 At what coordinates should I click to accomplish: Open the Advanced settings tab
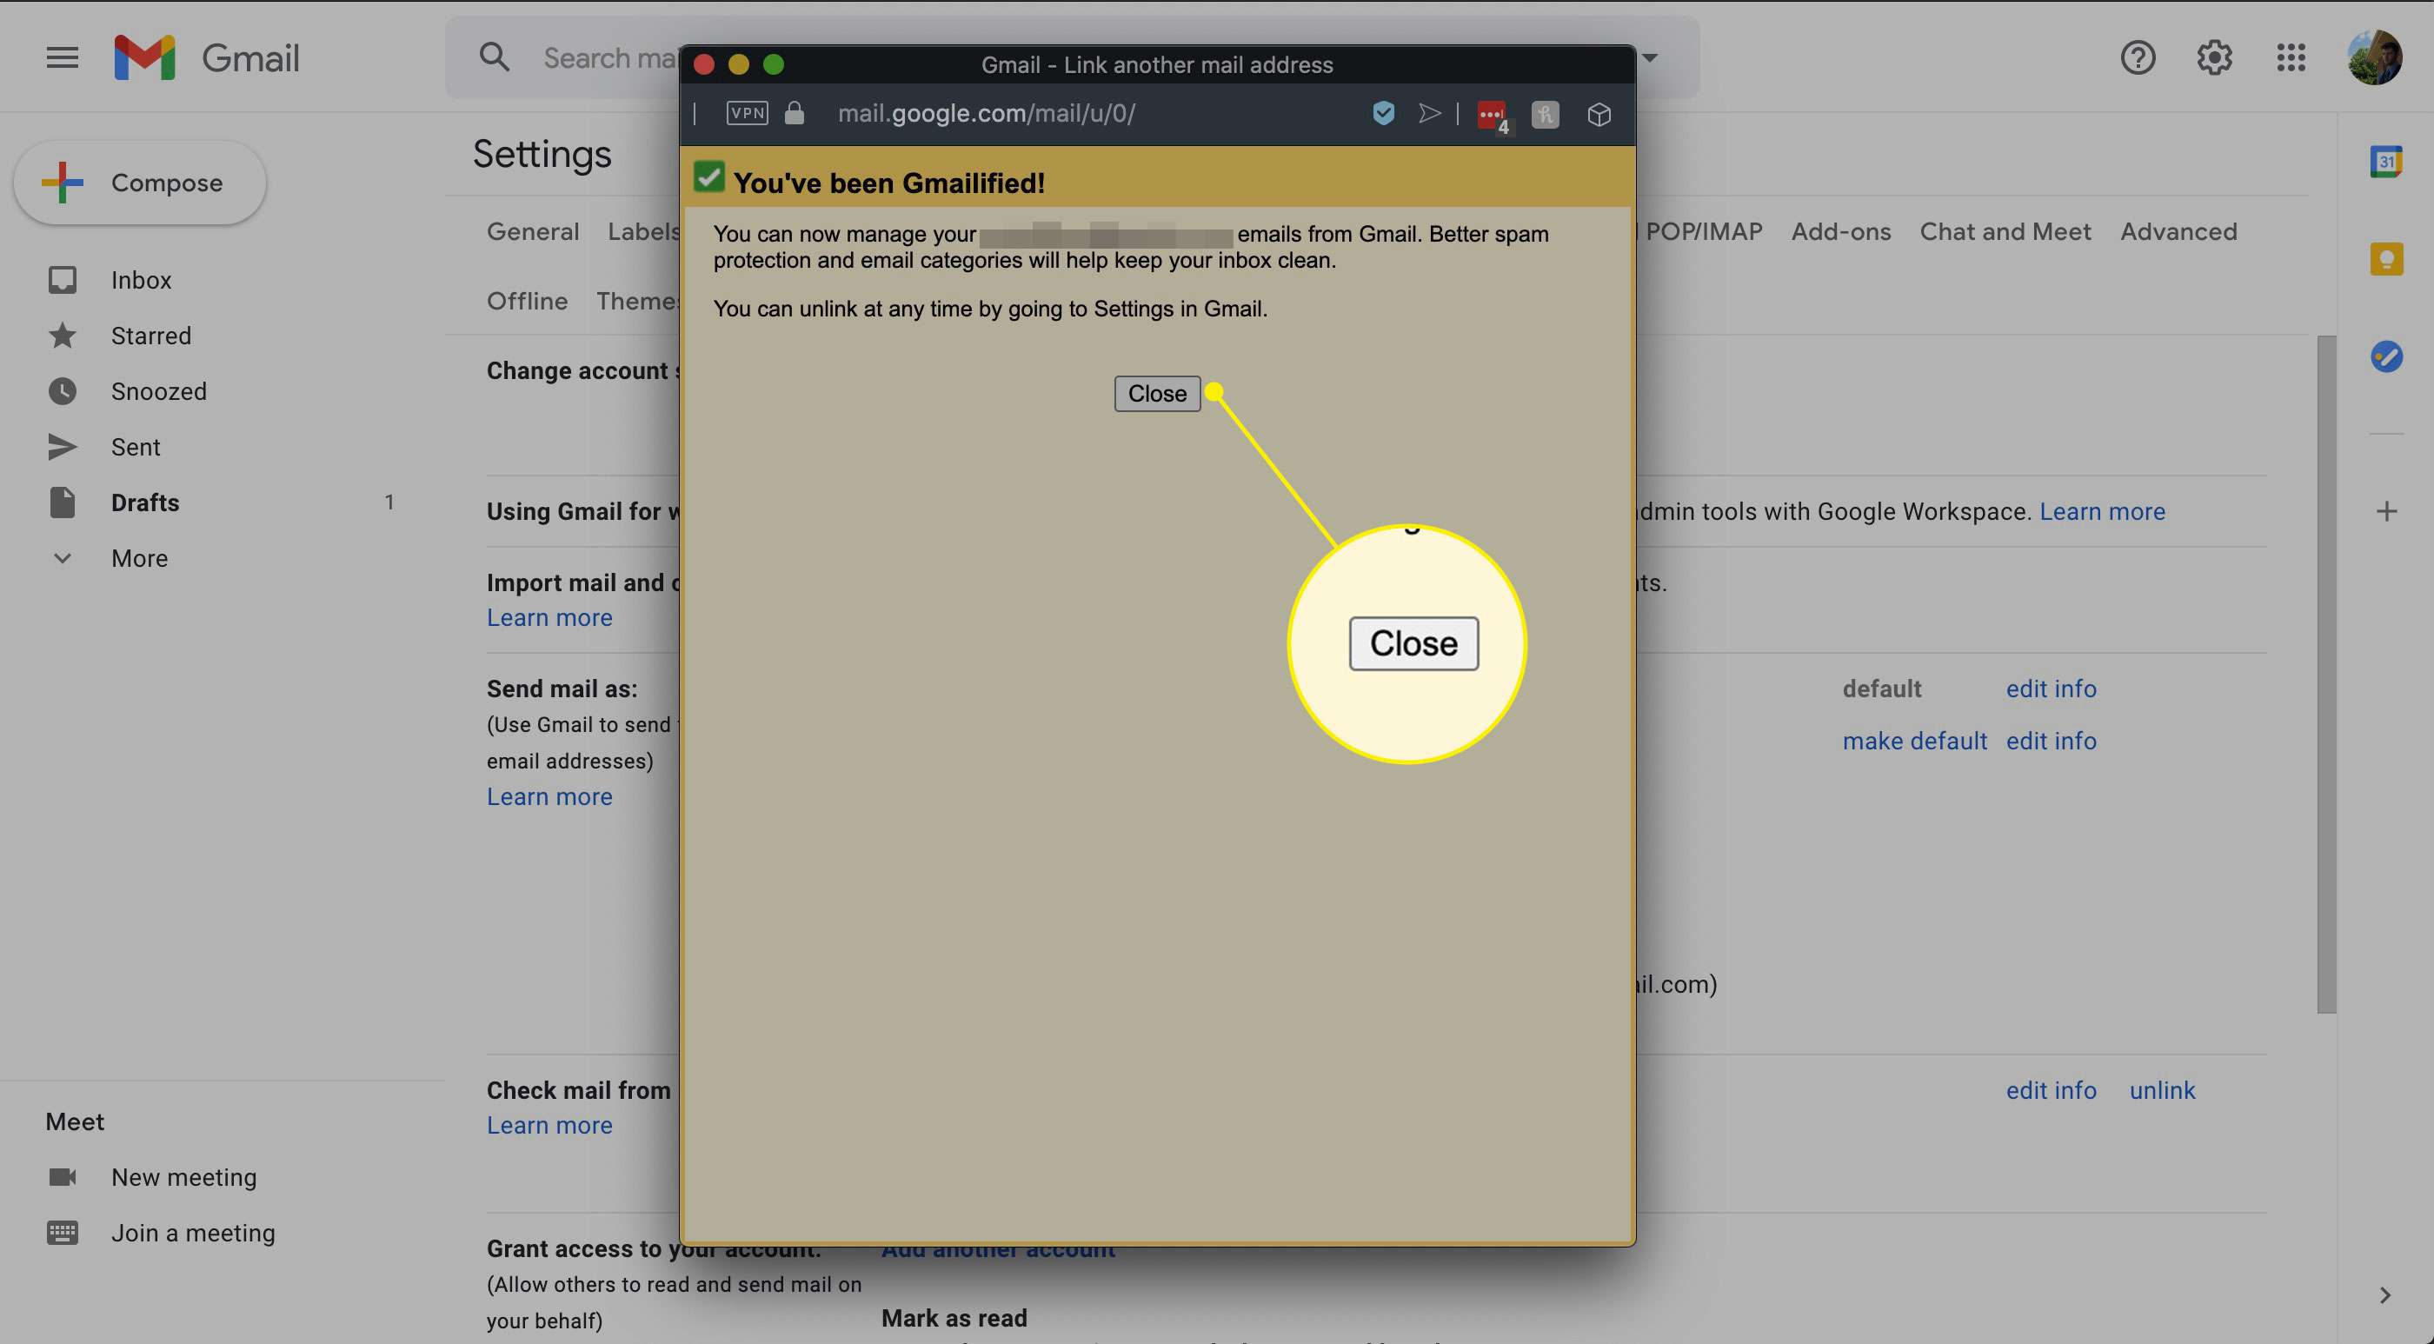tap(2178, 231)
